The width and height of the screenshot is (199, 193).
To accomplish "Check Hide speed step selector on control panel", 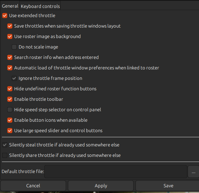I will [10, 110].
